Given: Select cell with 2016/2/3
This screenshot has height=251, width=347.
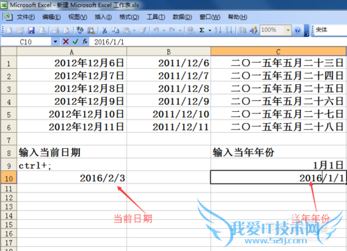Looking at the screenshot, I should pyautogui.click(x=71, y=178).
